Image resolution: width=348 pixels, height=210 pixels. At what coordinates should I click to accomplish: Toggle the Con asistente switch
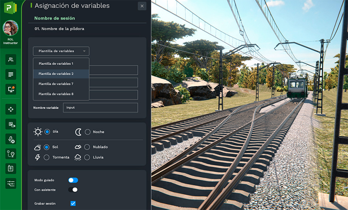[x=73, y=190]
